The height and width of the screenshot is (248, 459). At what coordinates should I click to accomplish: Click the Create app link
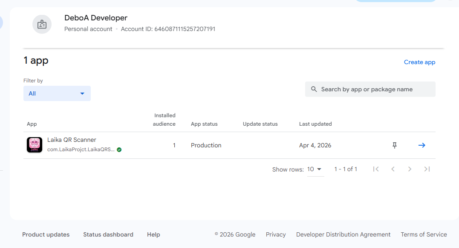coord(419,62)
